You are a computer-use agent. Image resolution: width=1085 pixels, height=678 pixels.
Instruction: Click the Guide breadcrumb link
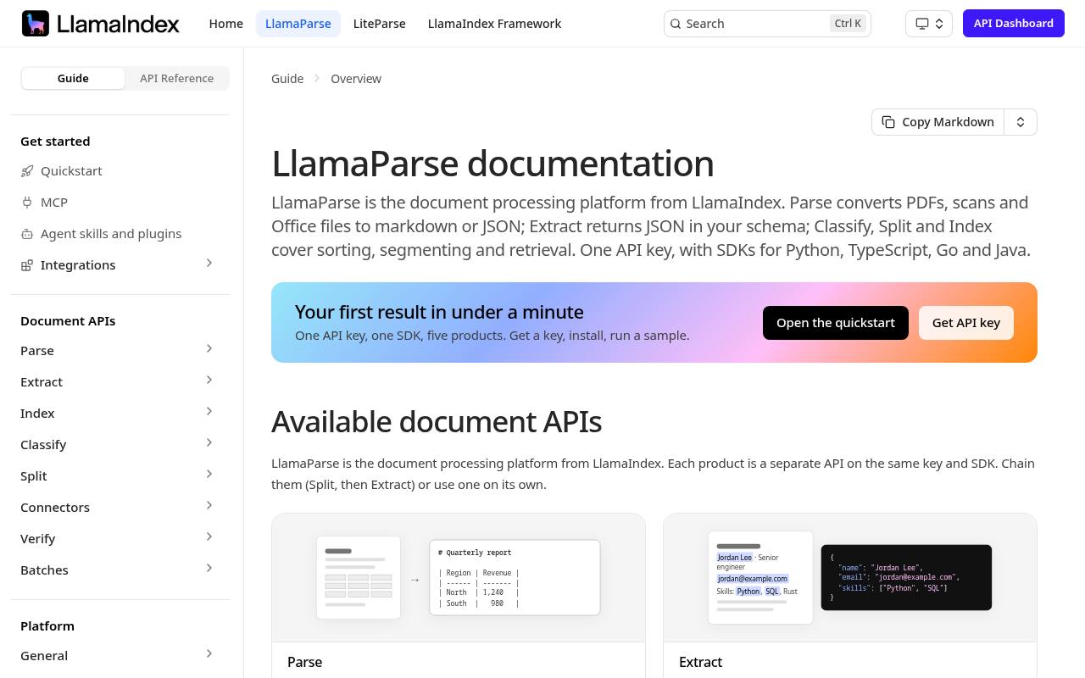[287, 79]
